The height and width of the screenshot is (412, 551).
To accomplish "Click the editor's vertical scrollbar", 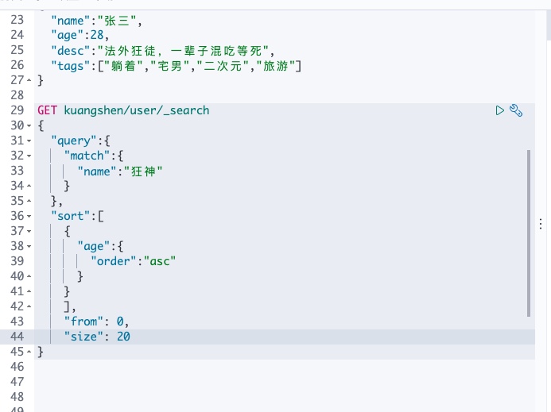I will tap(529, 230).
